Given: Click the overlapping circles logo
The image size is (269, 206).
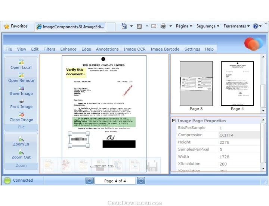Looking at the screenshot, I should coord(253,44).
